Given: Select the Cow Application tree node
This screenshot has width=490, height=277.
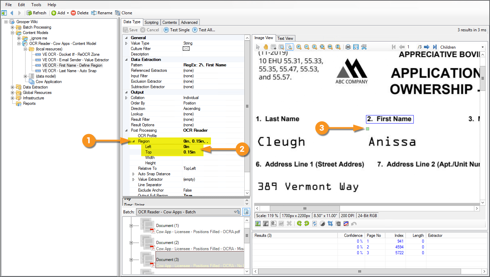Looking at the screenshot, I should point(49,82).
